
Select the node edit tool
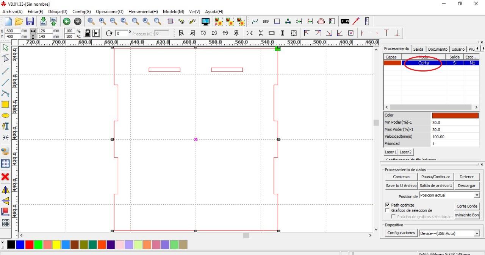pos(6,58)
